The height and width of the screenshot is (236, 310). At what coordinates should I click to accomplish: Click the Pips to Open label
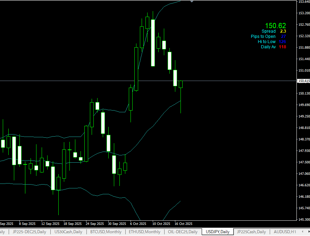coord(263,36)
